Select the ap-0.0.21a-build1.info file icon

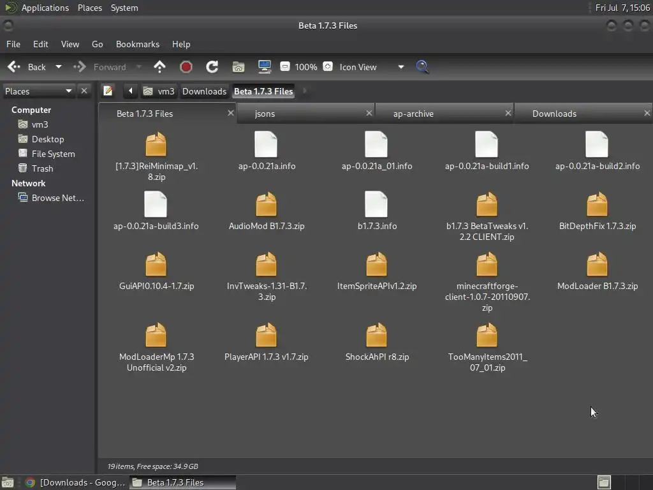pos(487,144)
